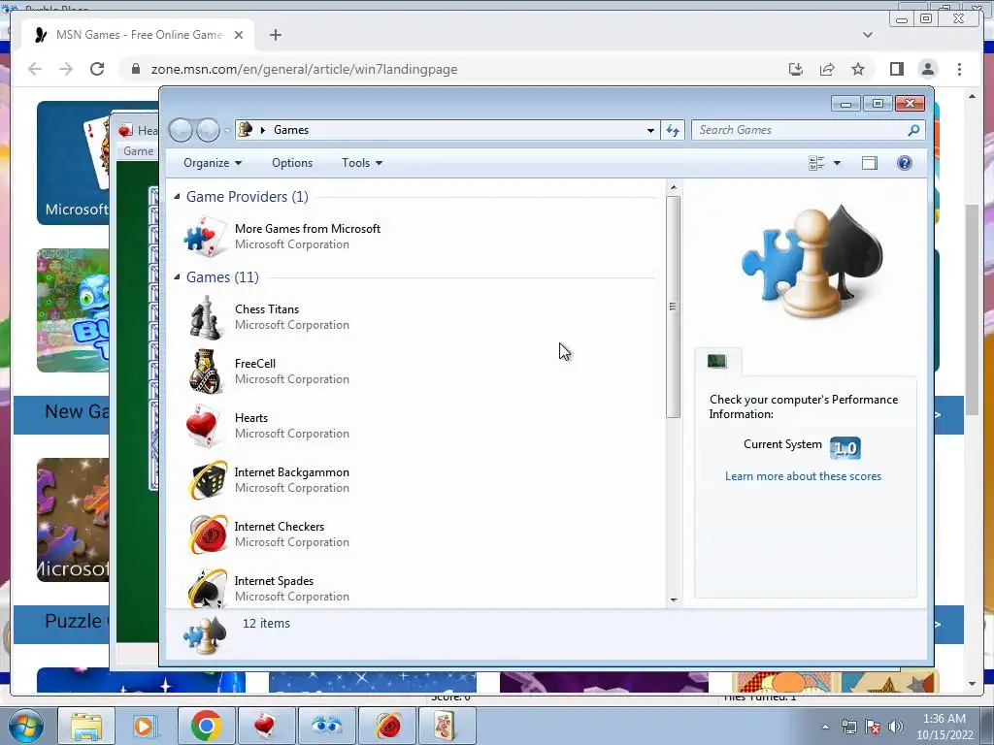Bookmark this page with the star icon
The width and height of the screenshot is (994, 745).
point(858,69)
